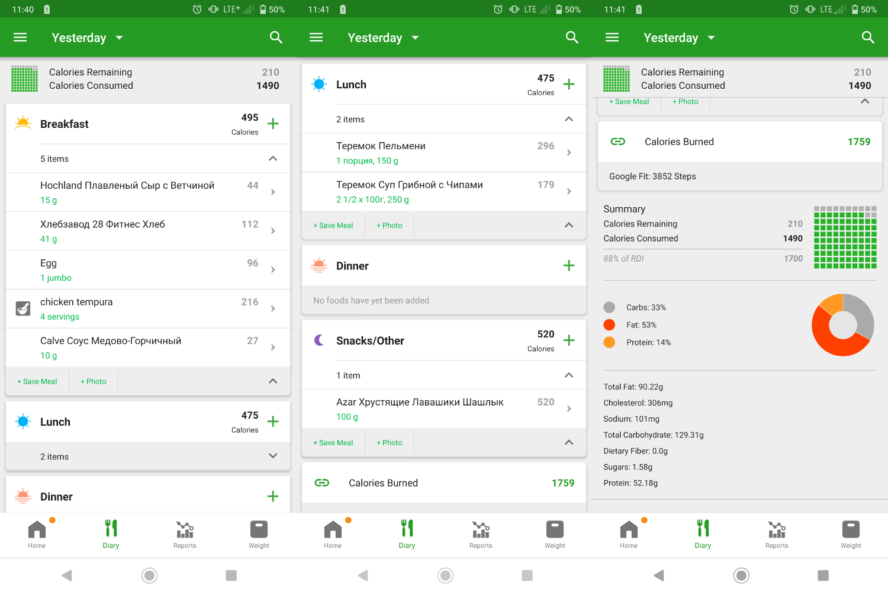
Task: Tap Google Fit: 3852 Steps text
Action: tap(652, 176)
